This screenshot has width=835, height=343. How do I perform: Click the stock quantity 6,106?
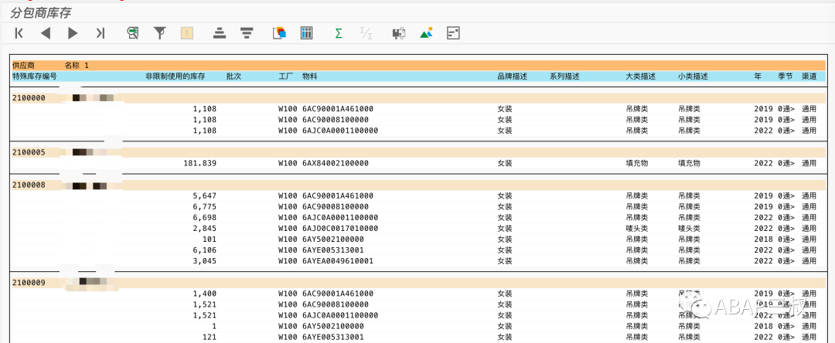tap(203, 250)
